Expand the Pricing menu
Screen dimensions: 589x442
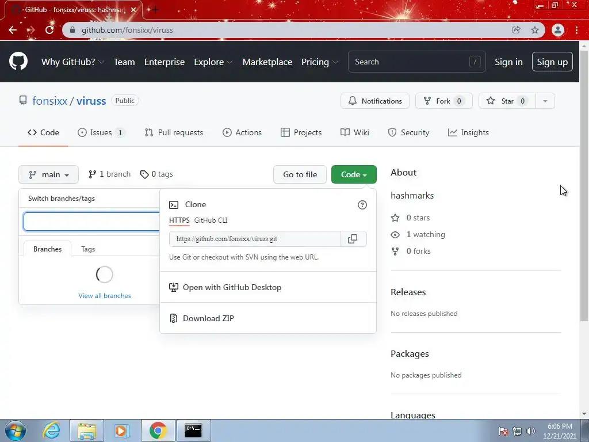pos(319,62)
